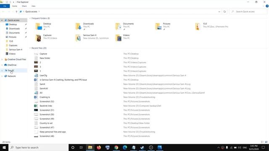Select the Capture recent file
Viewport: 269px width, 151px height.
click(x=43, y=54)
